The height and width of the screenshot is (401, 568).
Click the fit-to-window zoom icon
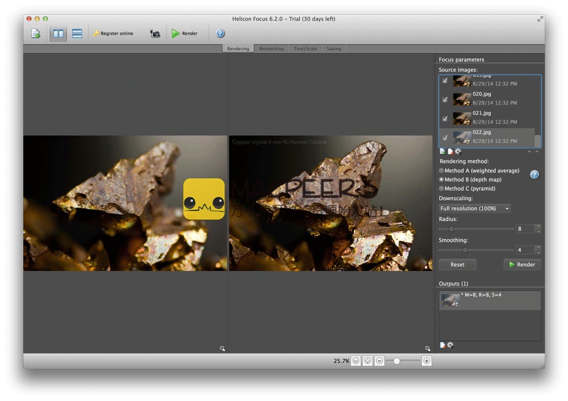pos(367,361)
